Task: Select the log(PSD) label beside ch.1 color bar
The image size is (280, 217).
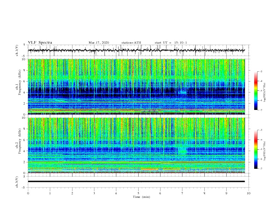Action: point(264,93)
